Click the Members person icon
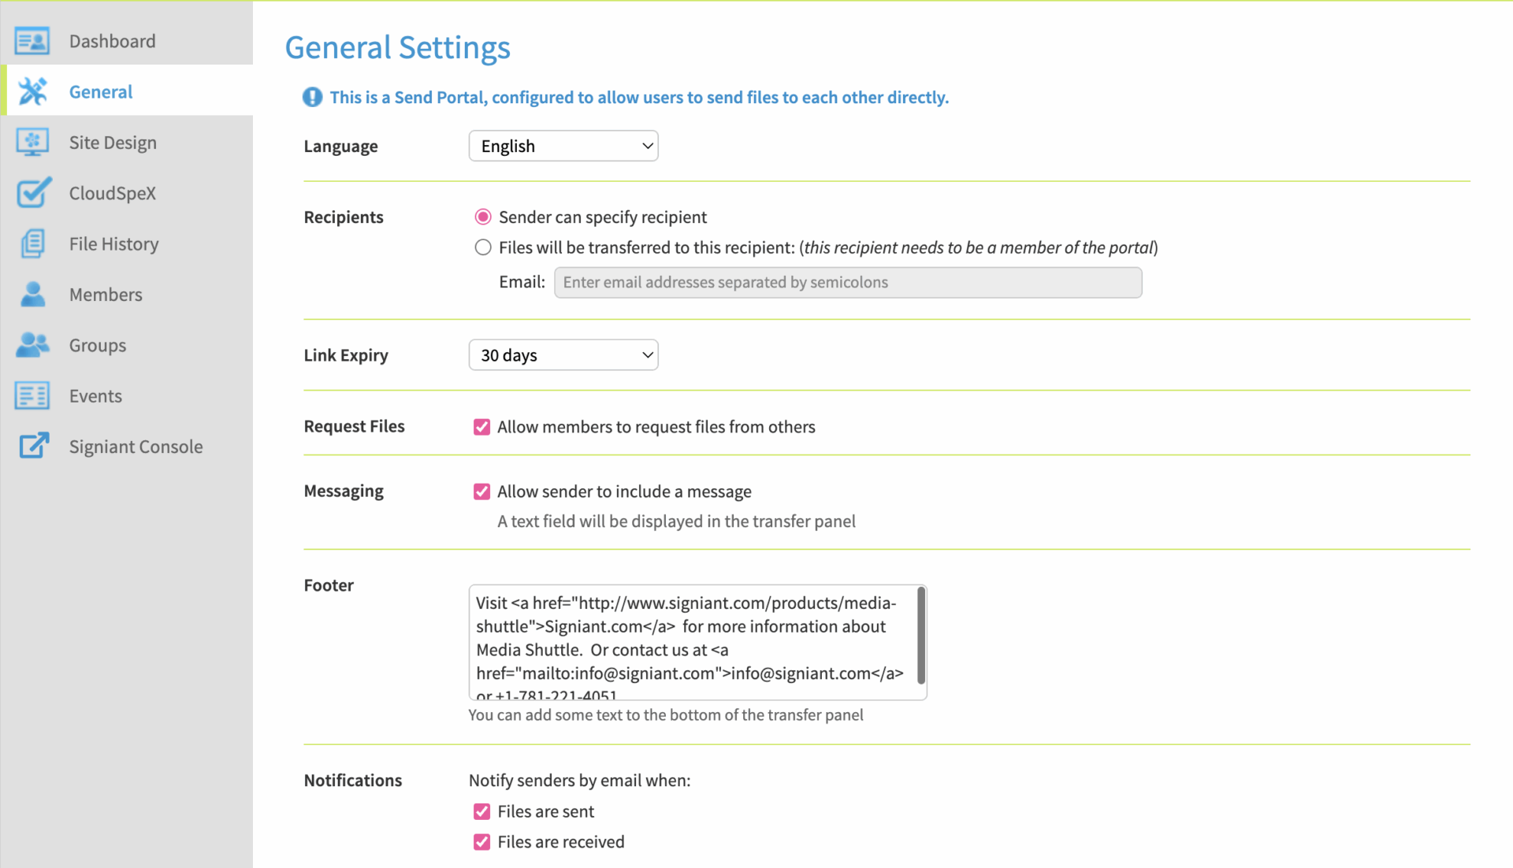1513x868 pixels. tap(32, 295)
